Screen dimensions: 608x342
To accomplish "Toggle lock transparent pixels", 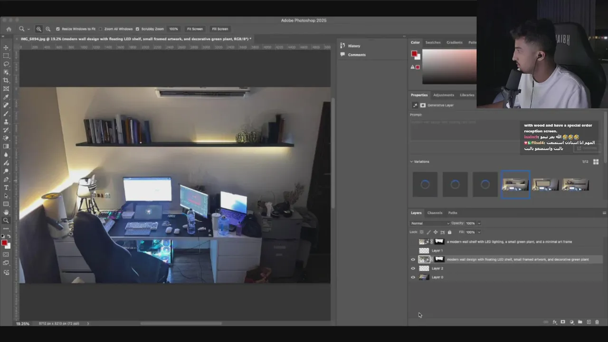I will point(421,232).
